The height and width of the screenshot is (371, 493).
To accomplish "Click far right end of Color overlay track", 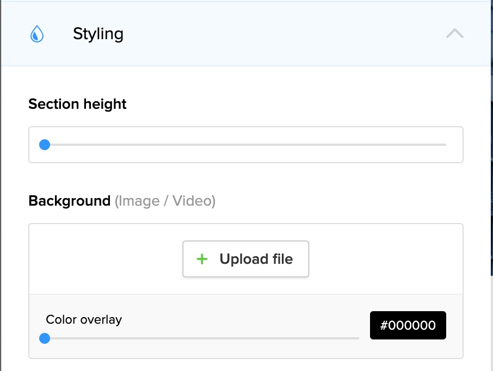I will (x=358, y=338).
